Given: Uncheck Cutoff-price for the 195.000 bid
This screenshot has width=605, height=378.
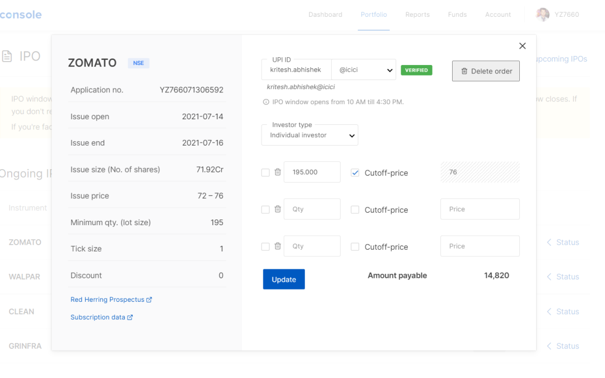Looking at the screenshot, I should [x=355, y=173].
